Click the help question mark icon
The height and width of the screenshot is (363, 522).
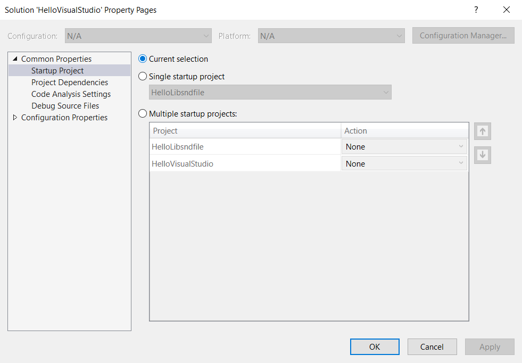click(476, 10)
